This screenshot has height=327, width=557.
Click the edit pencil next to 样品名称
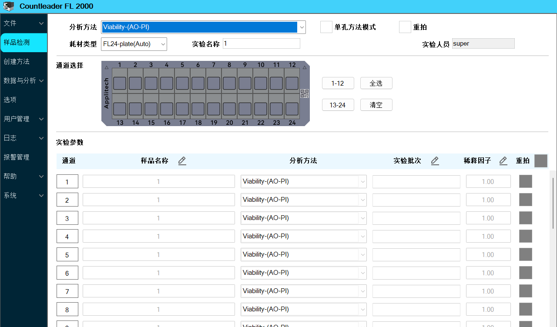(182, 161)
